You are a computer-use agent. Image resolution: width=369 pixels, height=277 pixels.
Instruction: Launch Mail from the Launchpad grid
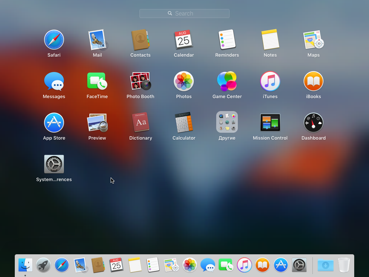pyautogui.click(x=97, y=40)
